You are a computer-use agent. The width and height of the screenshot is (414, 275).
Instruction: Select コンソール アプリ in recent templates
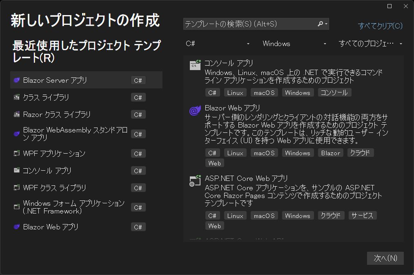click(x=86, y=170)
